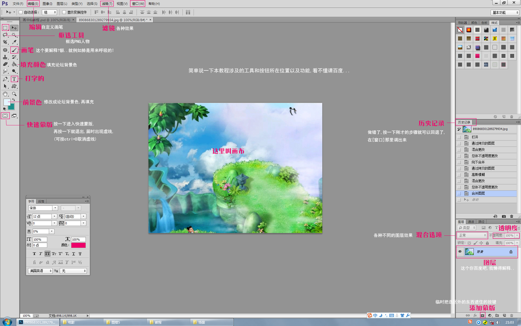Select the Horizontal Type tool
Viewport: 521px width, 326px height.
coord(14,79)
